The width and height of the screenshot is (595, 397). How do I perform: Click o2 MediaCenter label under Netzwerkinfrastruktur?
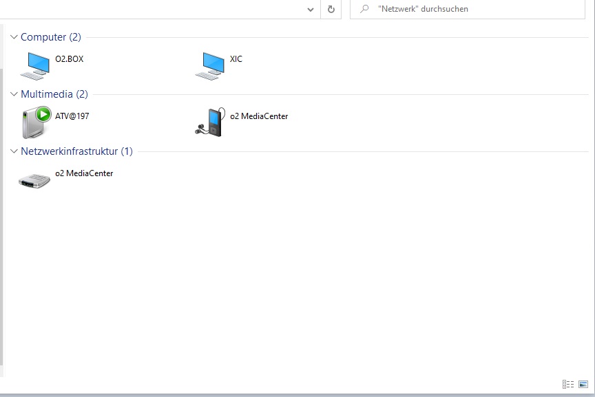coord(84,173)
